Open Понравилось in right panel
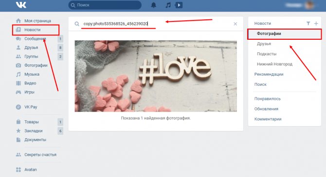This screenshot has height=177, width=326. 268,98
